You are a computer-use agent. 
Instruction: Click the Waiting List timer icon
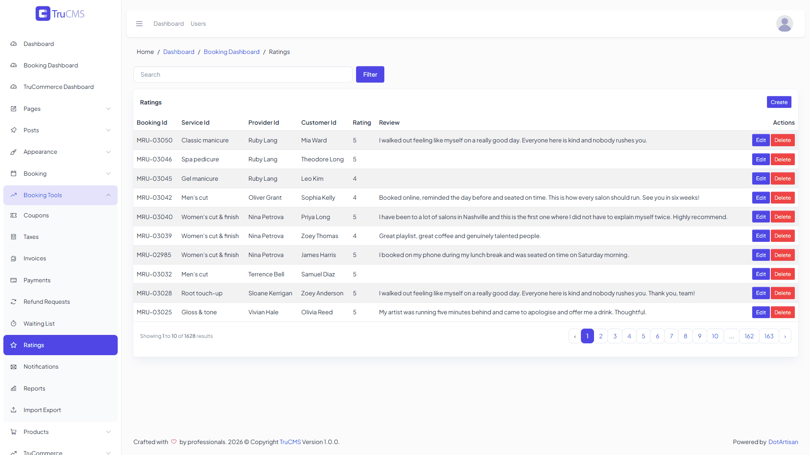(13, 324)
